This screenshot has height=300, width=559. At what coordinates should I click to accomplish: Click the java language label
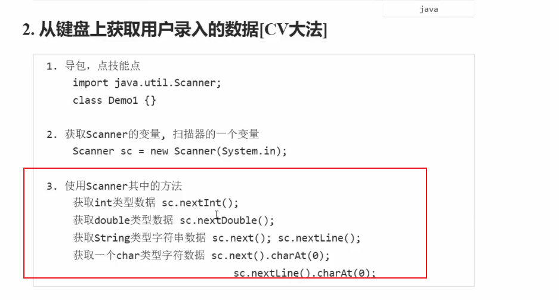coord(428,10)
